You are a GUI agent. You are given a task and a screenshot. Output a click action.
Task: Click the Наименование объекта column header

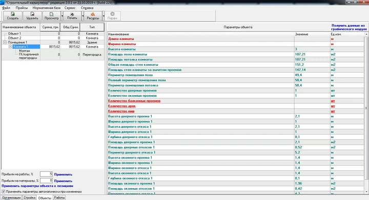click(x=21, y=27)
